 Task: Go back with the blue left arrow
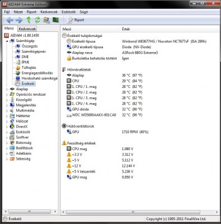point(10,20)
